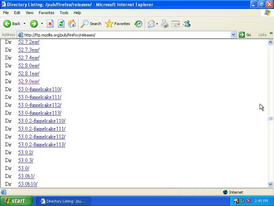Open the 52.7.3esr/ directory link
Viewport: 274px width, 206px height.
tap(29, 50)
